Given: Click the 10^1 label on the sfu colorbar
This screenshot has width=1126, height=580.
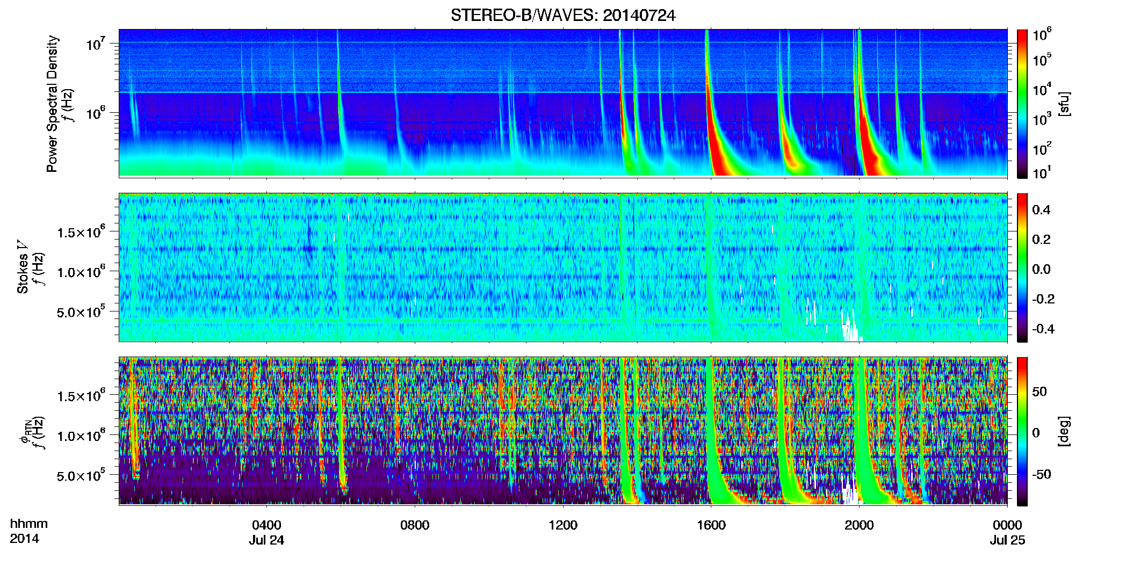Looking at the screenshot, I should (x=1042, y=172).
